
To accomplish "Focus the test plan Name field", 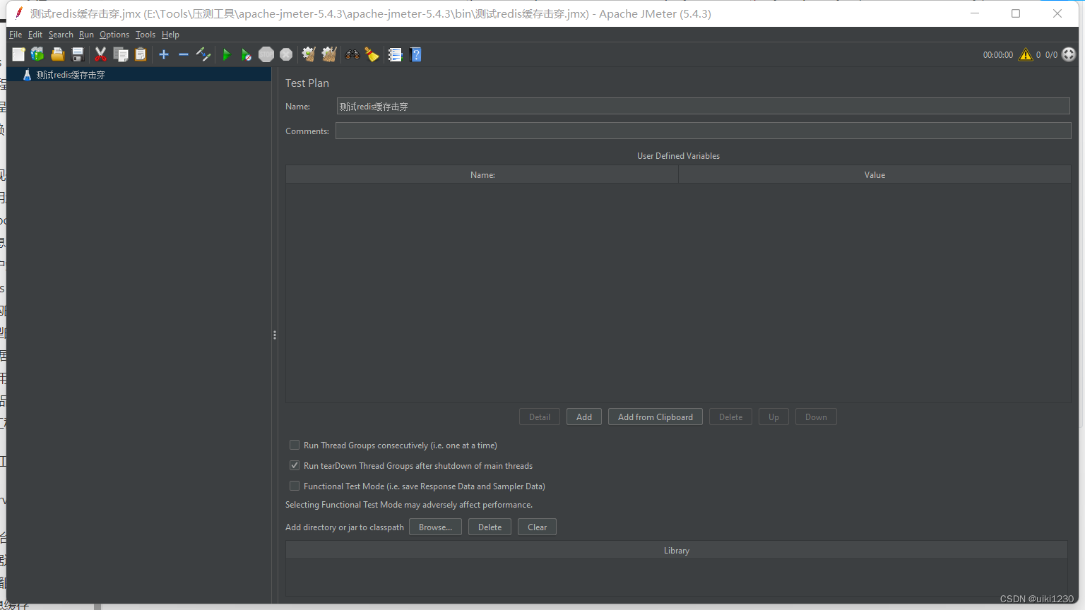I will (703, 106).
